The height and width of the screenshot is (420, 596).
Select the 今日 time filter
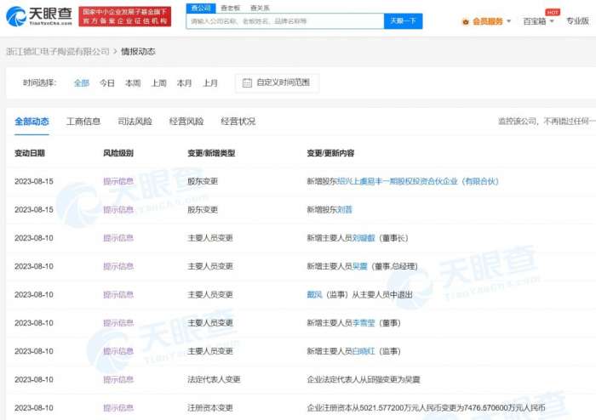tap(106, 83)
